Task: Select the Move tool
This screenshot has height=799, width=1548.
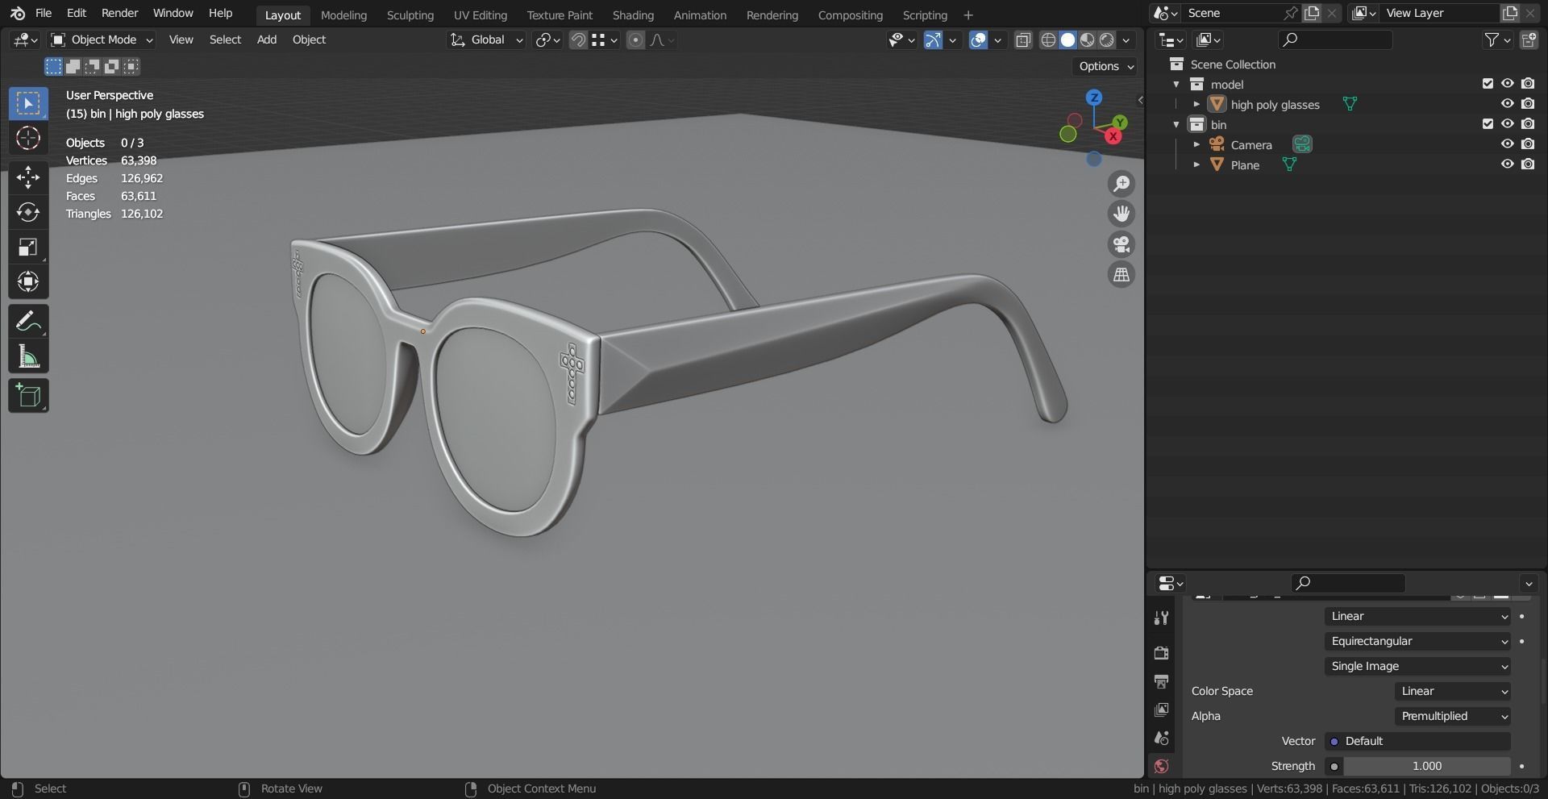Action: (x=28, y=177)
